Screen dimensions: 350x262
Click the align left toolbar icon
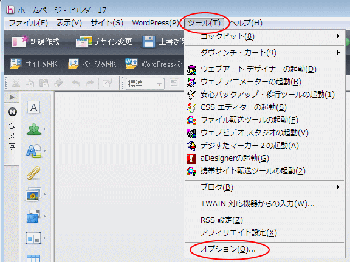(174, 83)
